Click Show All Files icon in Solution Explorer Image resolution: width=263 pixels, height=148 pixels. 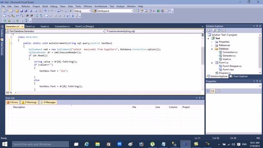point(214,30)
